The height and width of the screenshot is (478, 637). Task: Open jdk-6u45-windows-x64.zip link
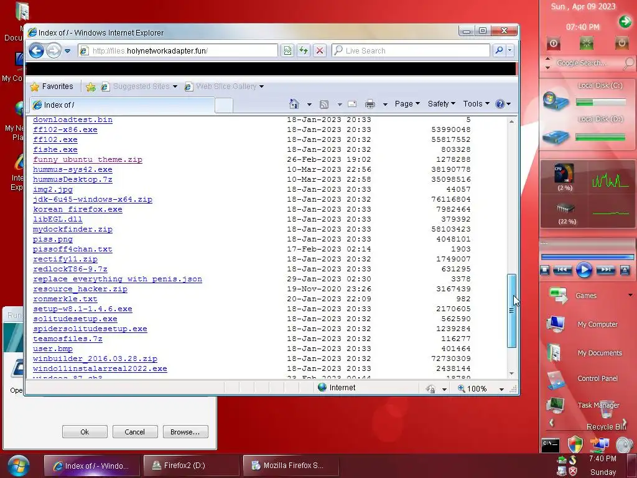point(93,200)
